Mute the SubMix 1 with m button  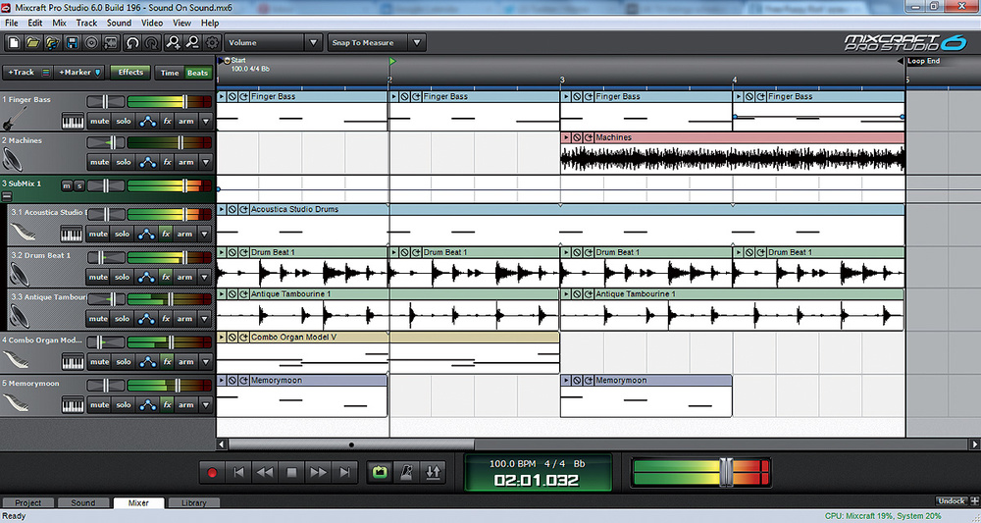(x=67, y=185)
